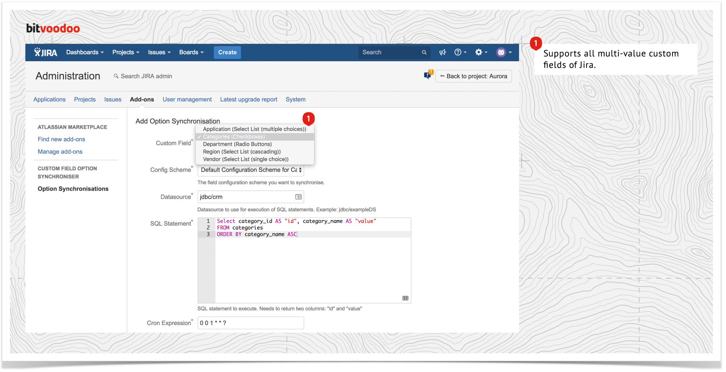Viewport: 726px width, 372px height.
Task: Click the Administration heading
Action: [68, 76]
